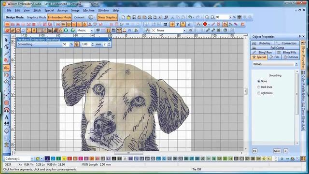Select black color swatch 13

[114, 159]
